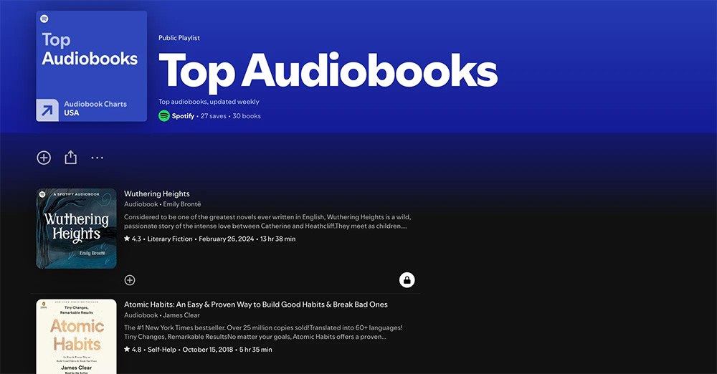Screen dimensions: 717x374
Task: Click the 'Top audiobooks, updated weekly' description
Action: 209,102
